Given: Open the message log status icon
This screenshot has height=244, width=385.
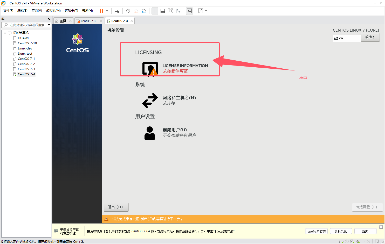Looking at the screenshot, I should coord(377,241).
